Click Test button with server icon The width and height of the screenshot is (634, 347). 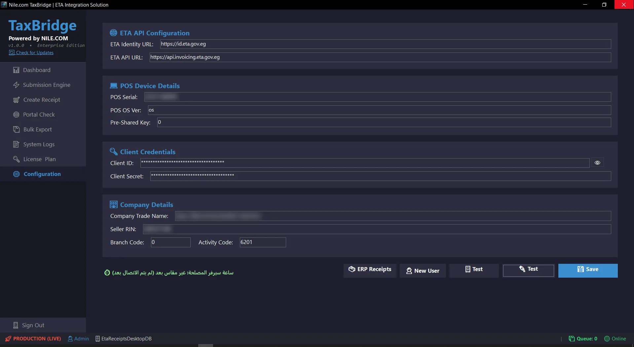pos(474,270)
